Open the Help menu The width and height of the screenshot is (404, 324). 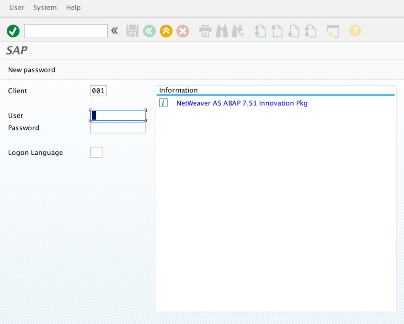[73, 7]
